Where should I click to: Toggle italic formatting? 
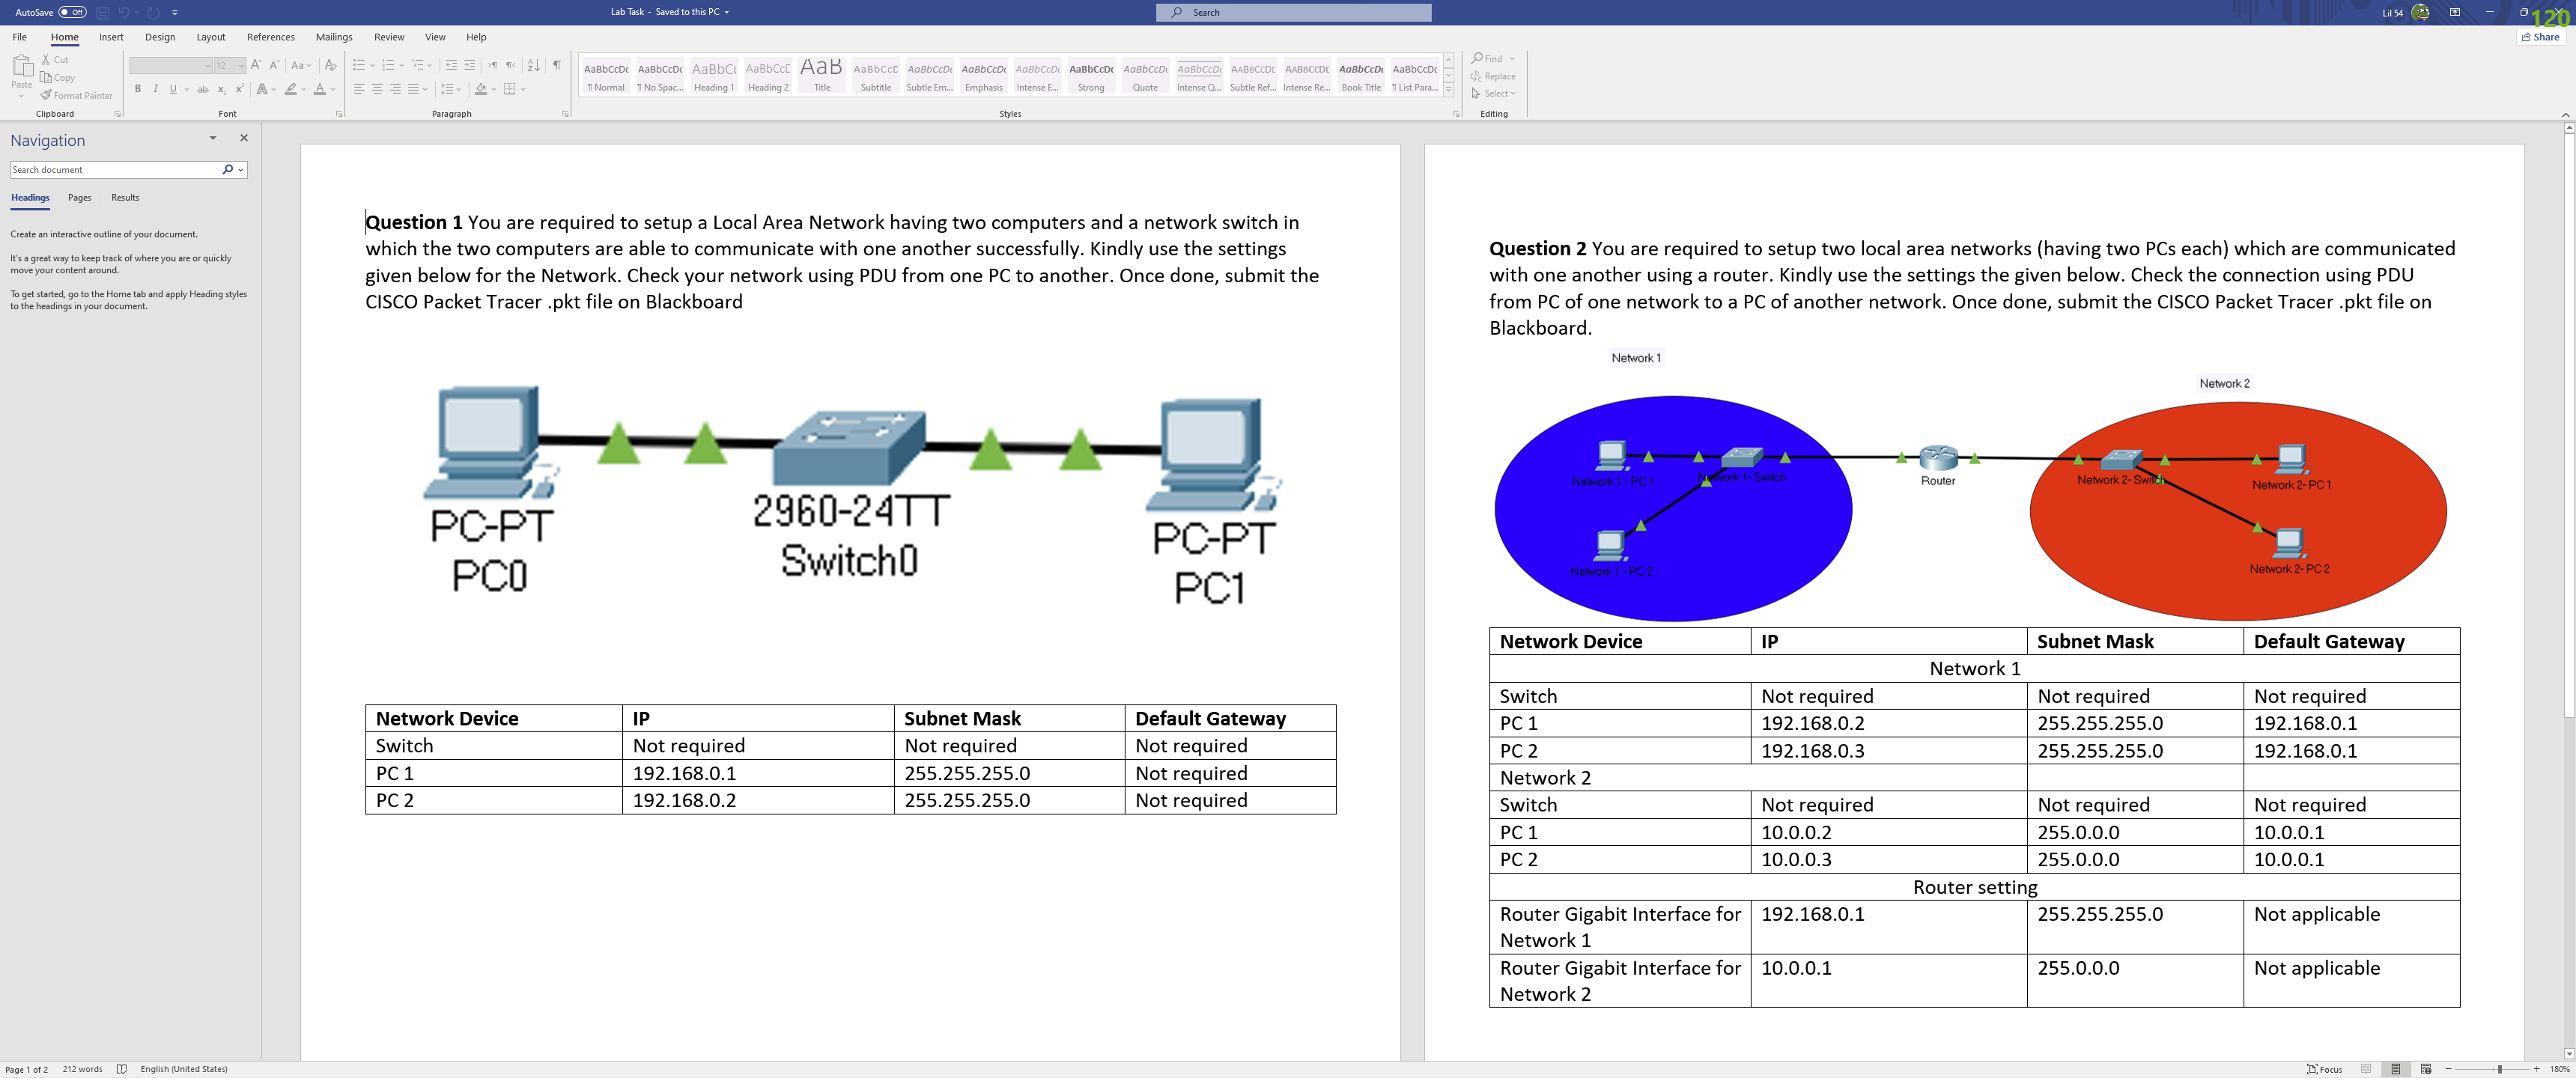155,89
